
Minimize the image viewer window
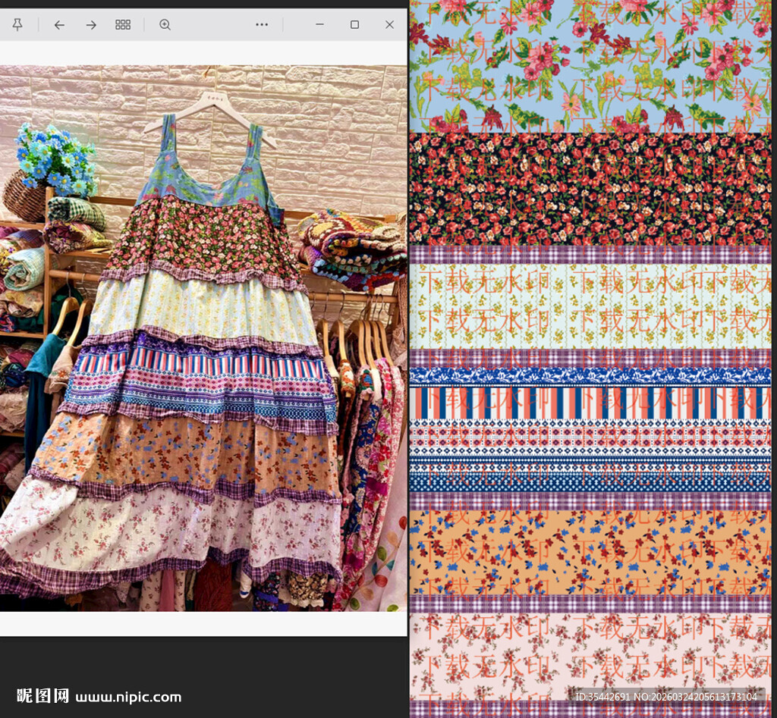click(x=319, y=24)
